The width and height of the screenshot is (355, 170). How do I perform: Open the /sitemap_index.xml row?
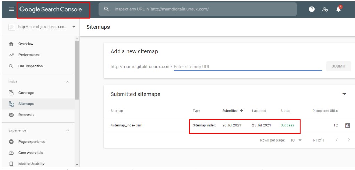(127, 125)
